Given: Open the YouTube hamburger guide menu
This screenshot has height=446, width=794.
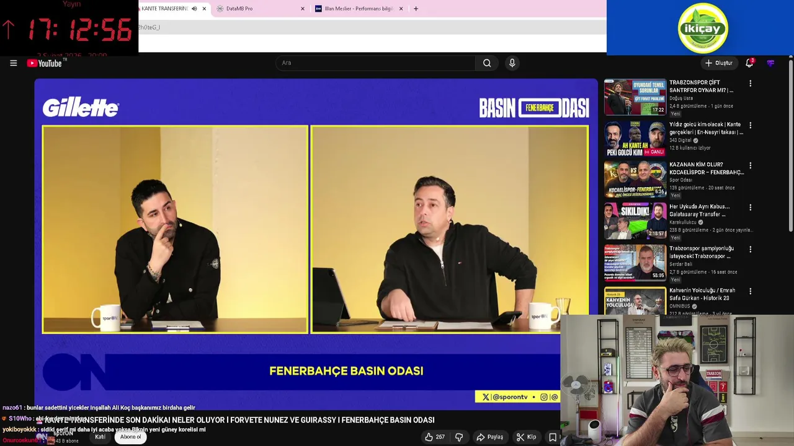Looking at the screenshot, I should coord(13,63).
